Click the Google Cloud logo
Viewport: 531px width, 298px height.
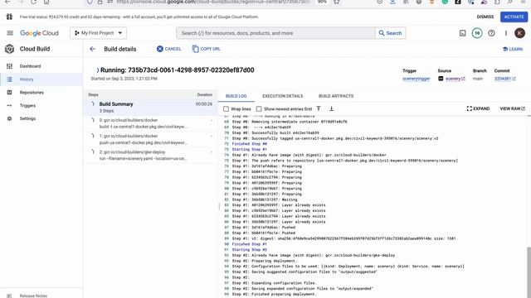tap(39, 33)
